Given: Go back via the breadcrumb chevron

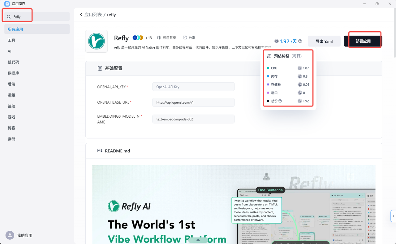Looking at the screenshot, I should click(x=81, y=15).
